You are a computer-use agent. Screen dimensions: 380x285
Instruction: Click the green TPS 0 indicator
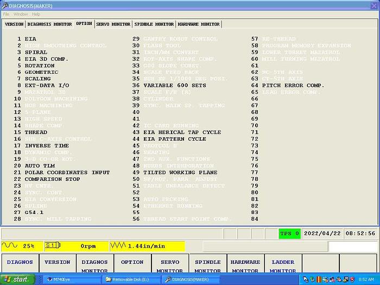tap(289, 233)
